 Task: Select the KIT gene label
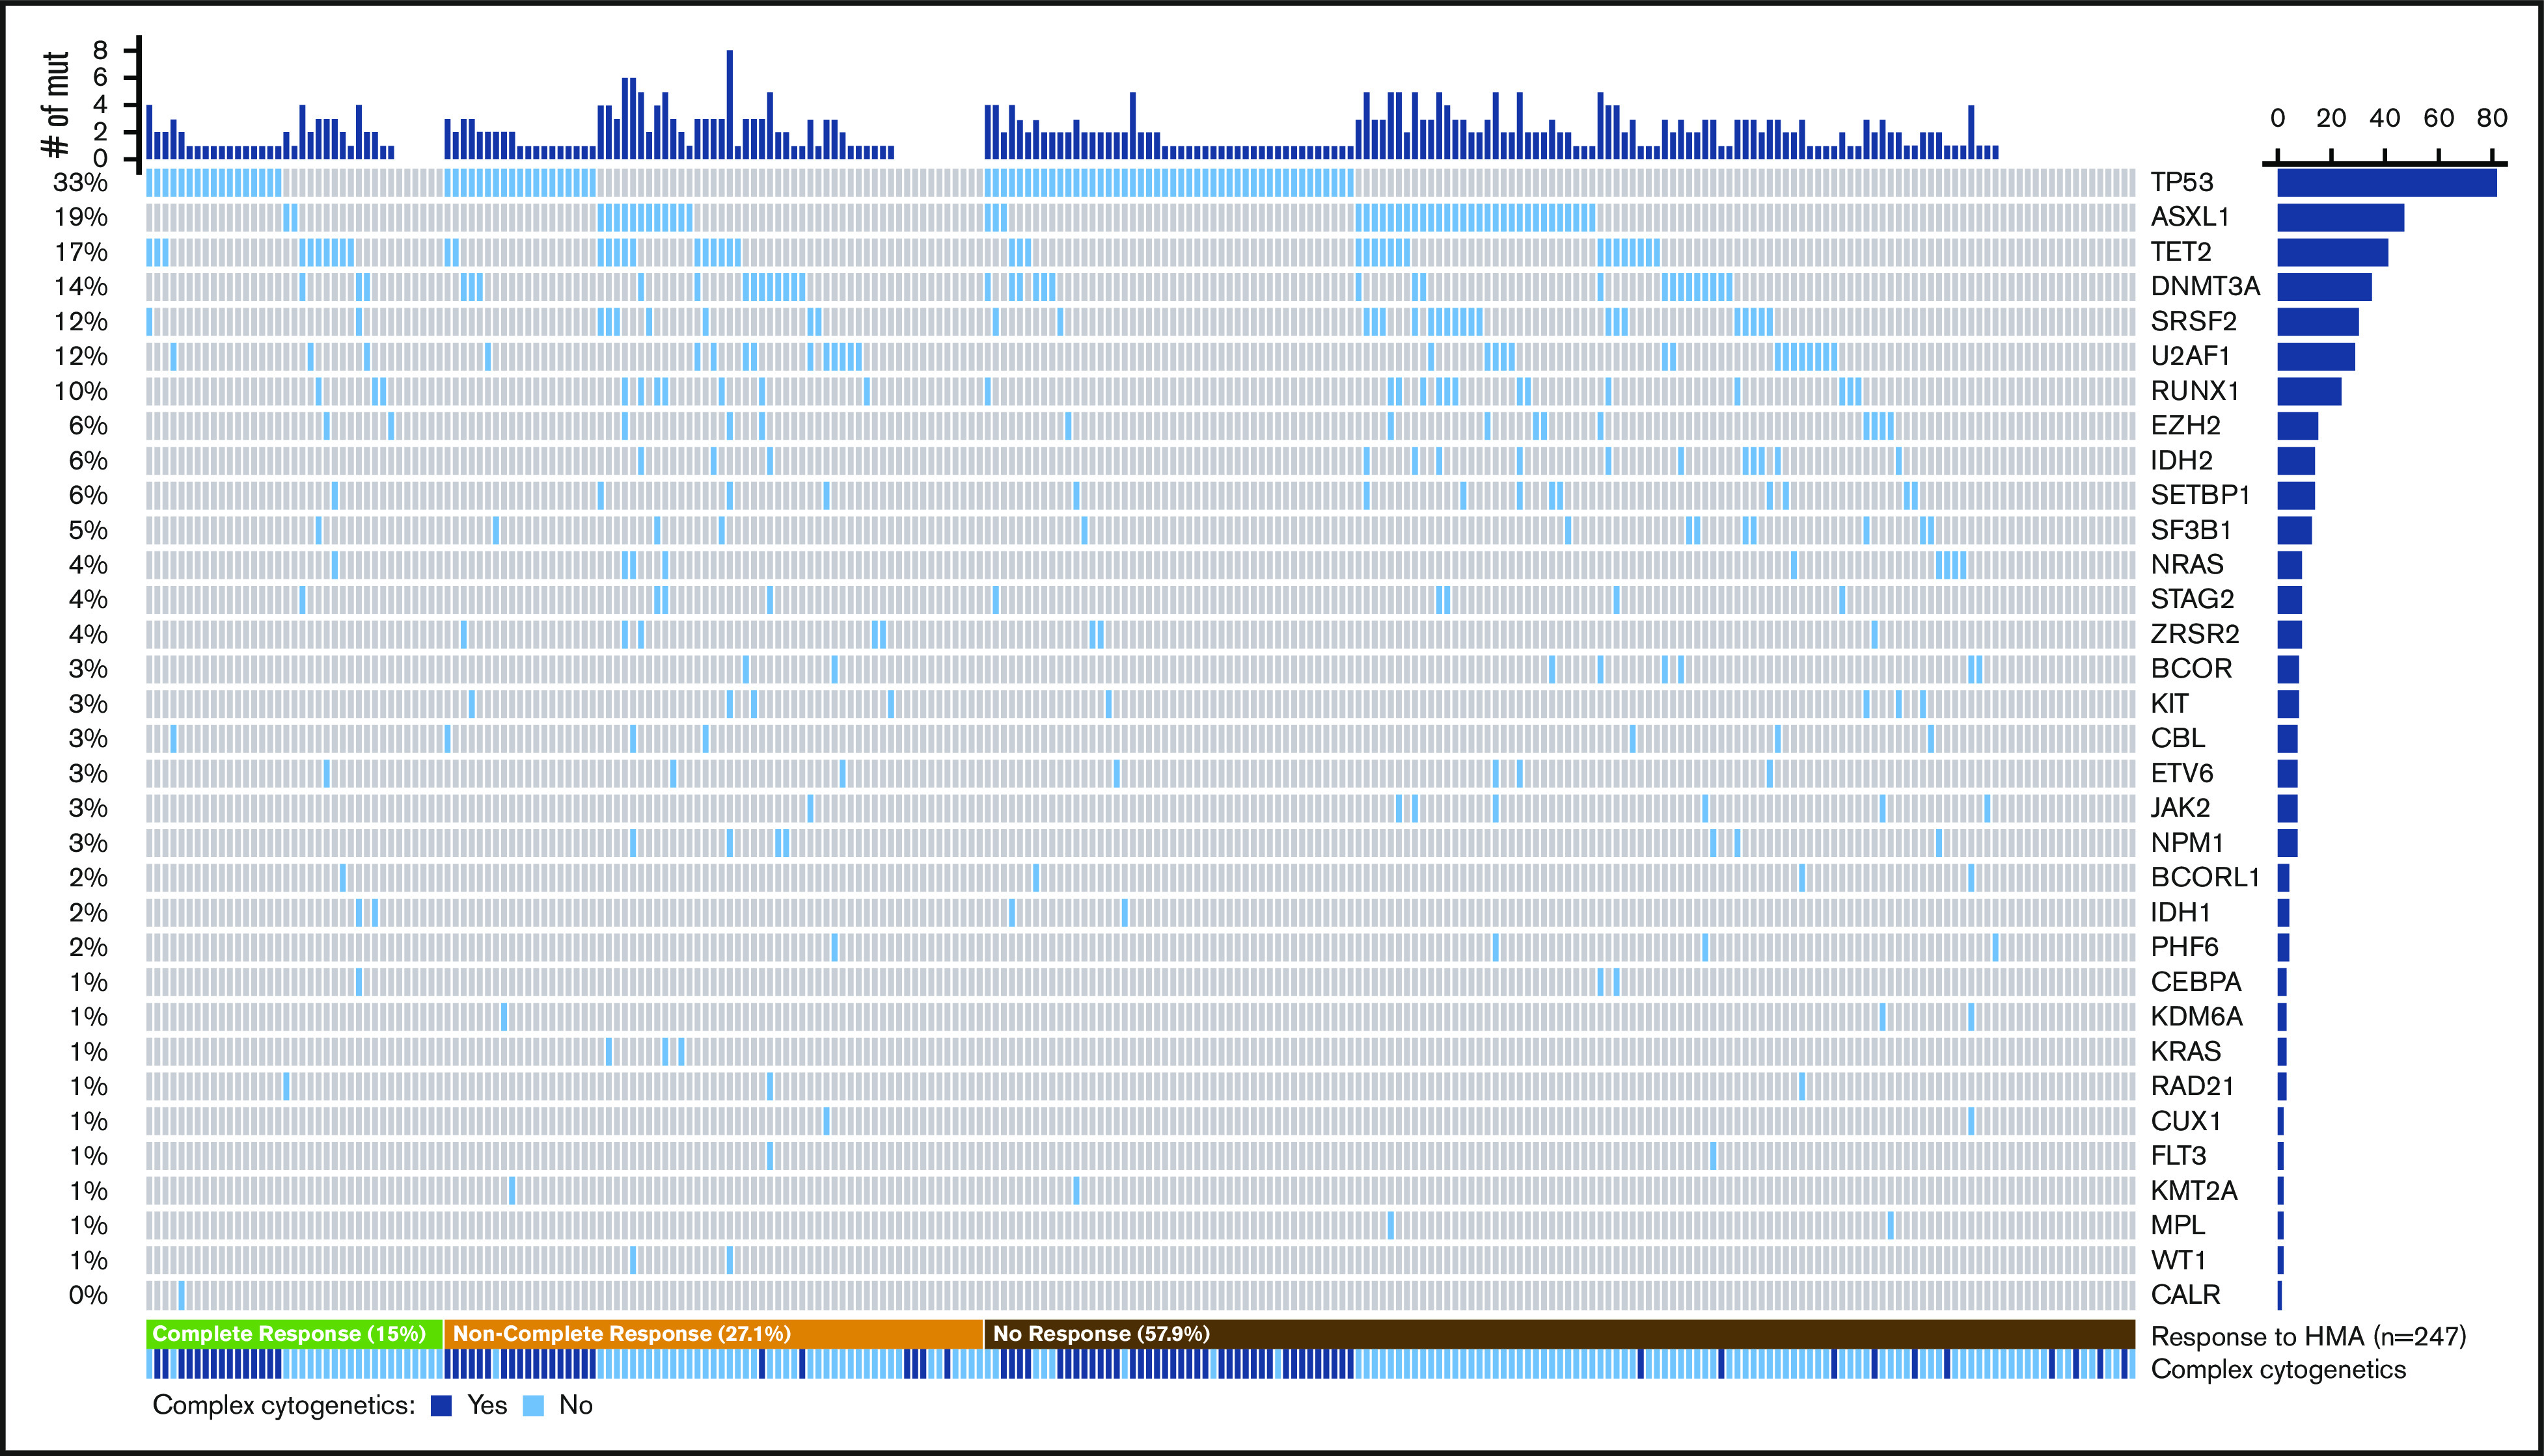[x=2170, y=704]
